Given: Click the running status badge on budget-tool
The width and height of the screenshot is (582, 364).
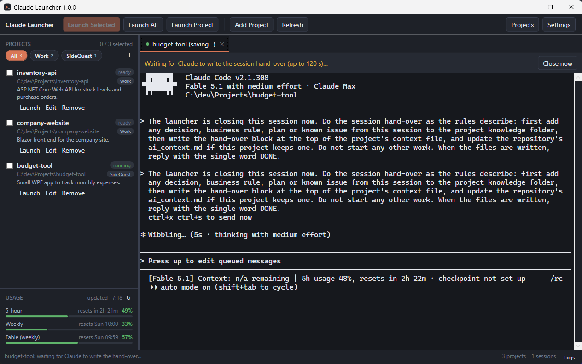Looking at the screenshot, I should coord(122,165).
